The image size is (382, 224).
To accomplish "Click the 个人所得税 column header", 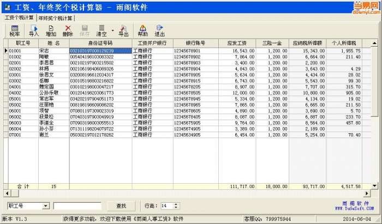I will 344,43.
